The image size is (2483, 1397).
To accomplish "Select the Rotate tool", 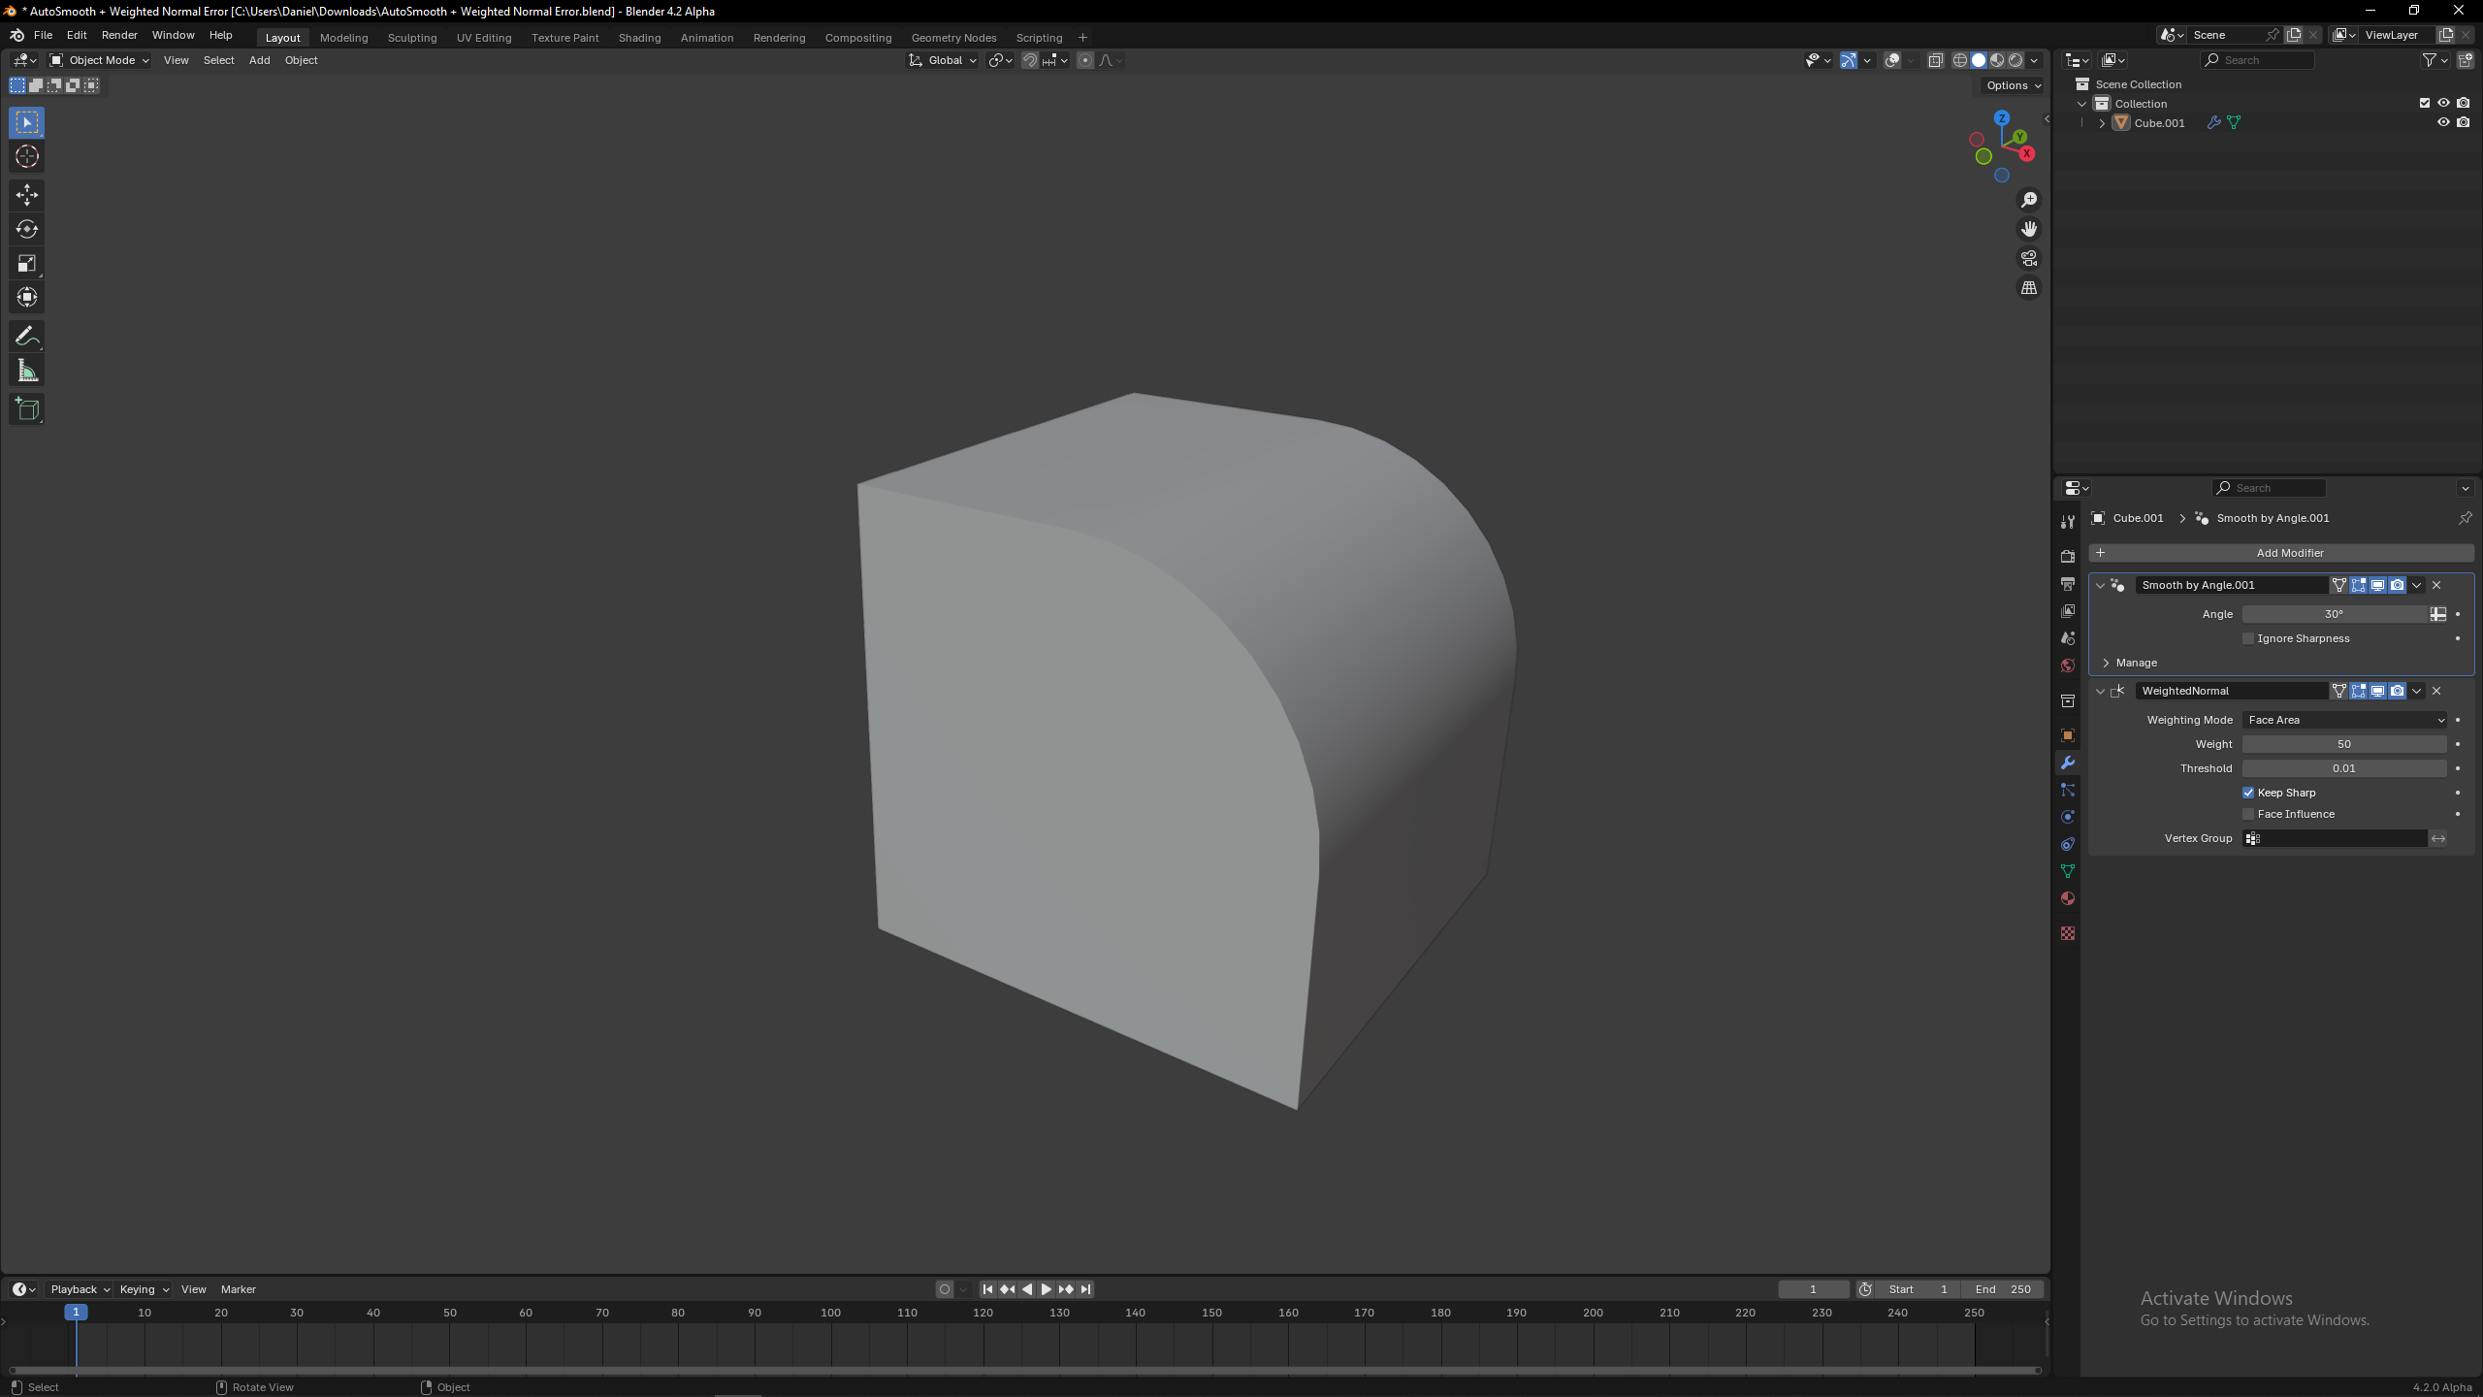I will click(x=26, y=229).
